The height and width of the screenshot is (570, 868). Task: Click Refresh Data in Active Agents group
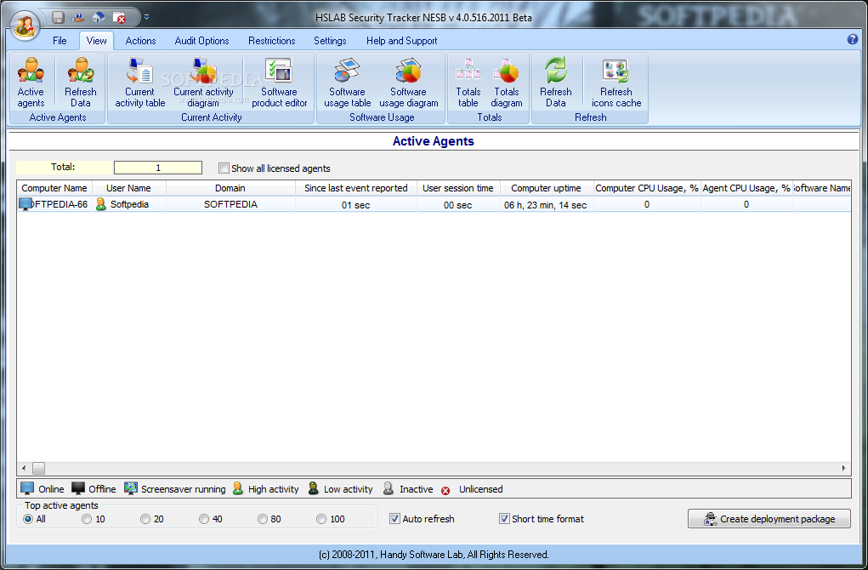(80, 82)
